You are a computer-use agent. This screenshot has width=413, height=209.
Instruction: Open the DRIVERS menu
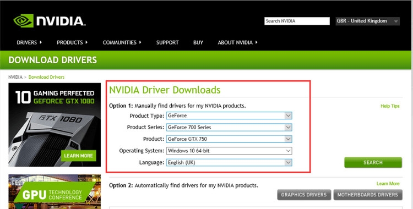(29, 42)
